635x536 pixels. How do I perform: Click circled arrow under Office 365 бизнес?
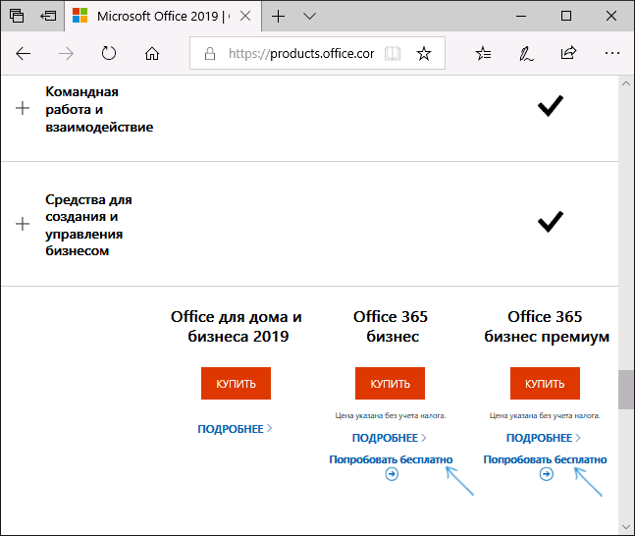tap(392, 473)
